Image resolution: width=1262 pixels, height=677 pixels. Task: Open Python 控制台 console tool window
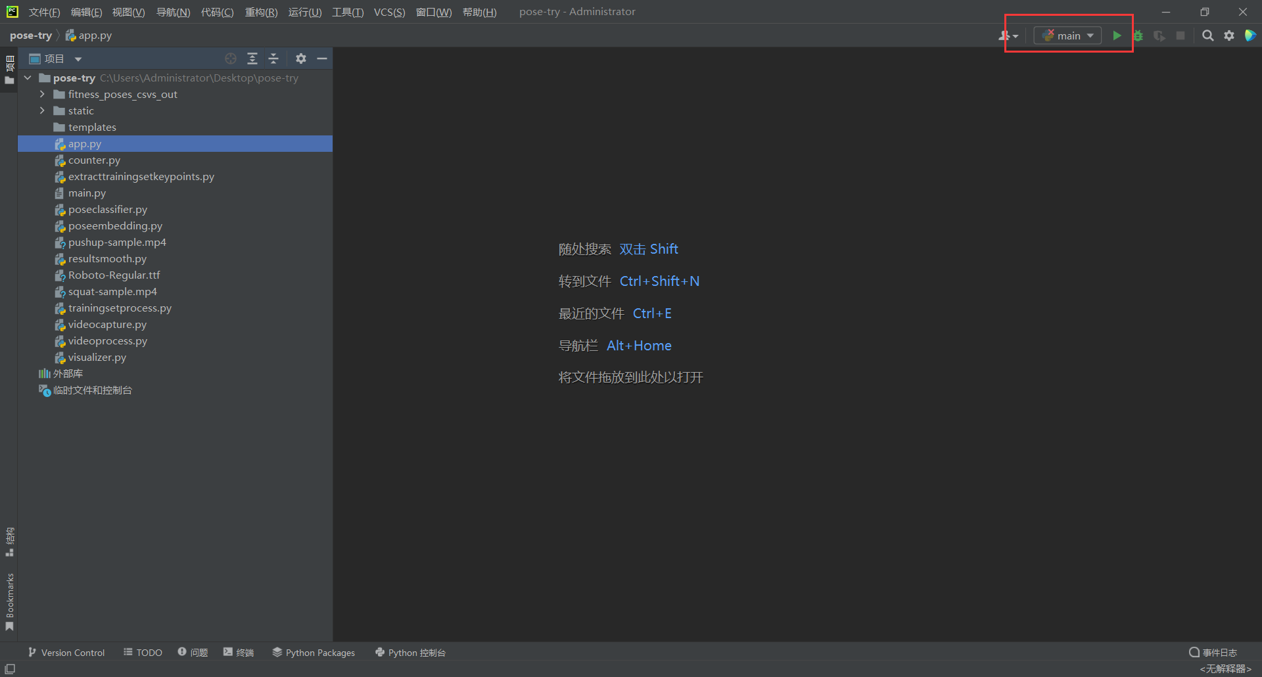pyautogui.click(x=410, y=652)
